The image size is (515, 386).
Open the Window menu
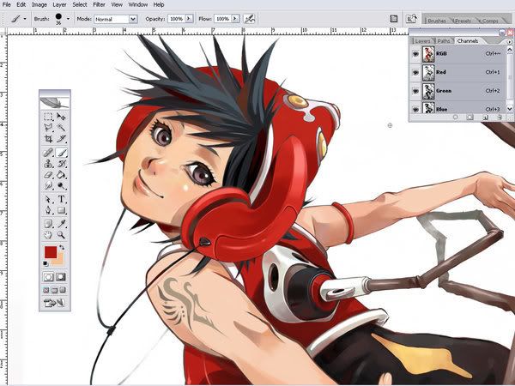coord(137,4)
